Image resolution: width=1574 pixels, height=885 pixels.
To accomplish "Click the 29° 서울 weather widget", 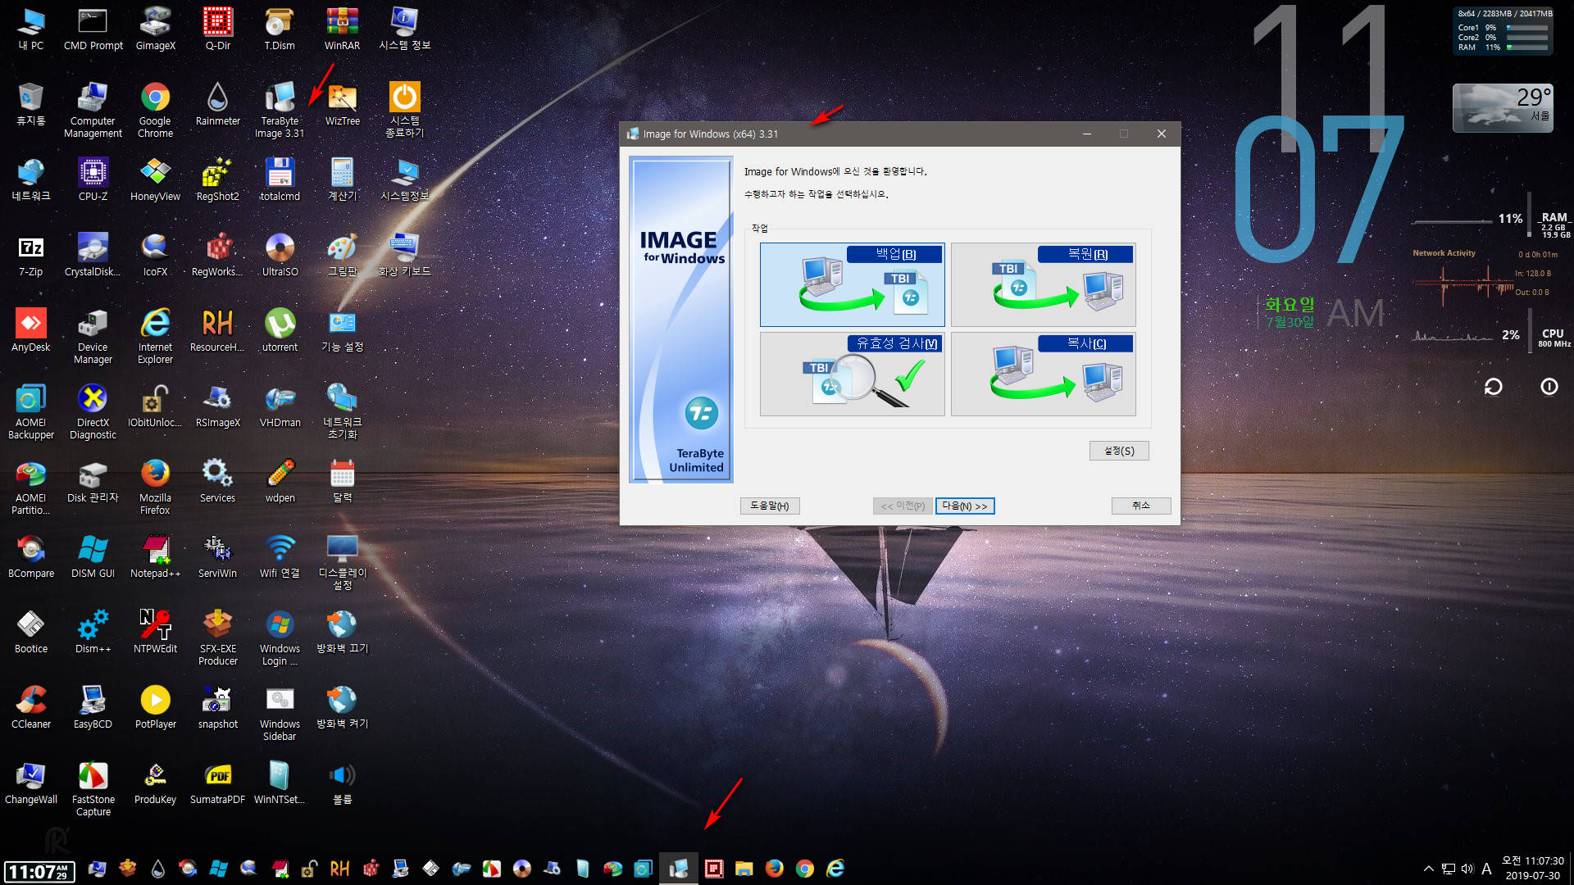I will 1502,107.
